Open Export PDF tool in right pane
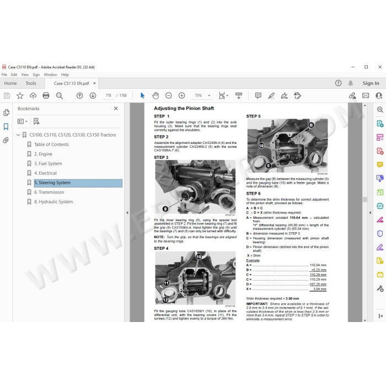 380,124
